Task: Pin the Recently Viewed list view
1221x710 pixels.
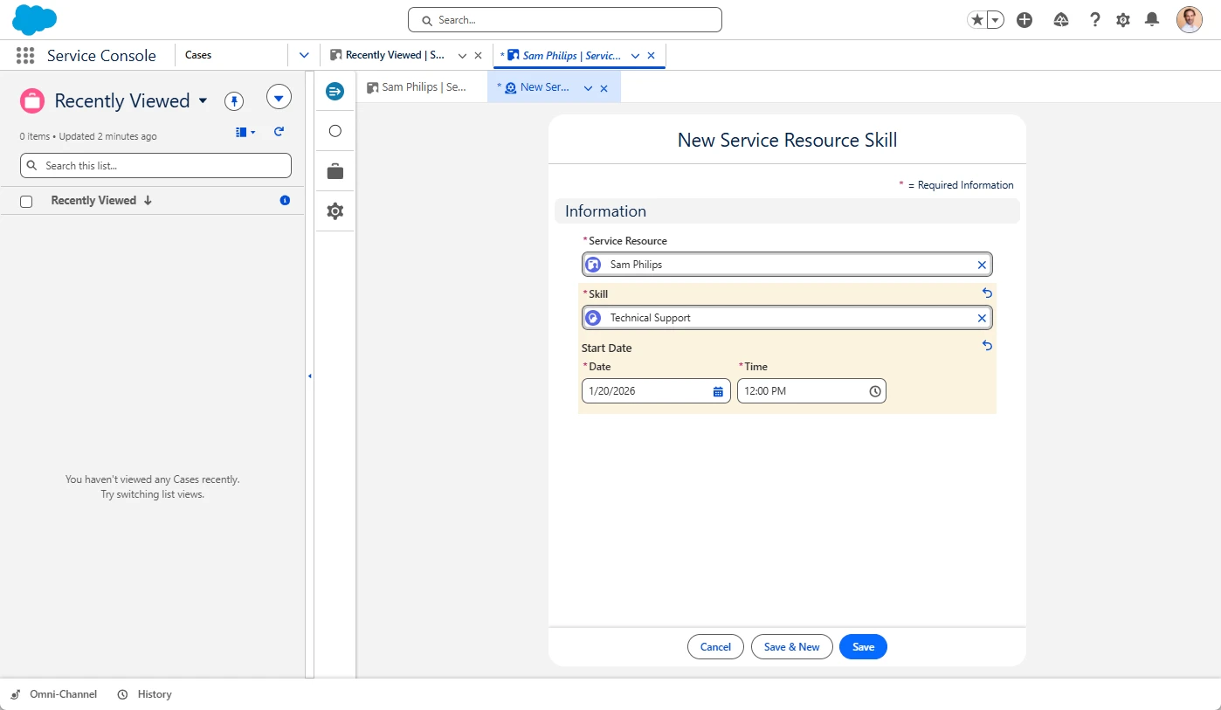Action: pyautogui.click(x=233, y=100)
